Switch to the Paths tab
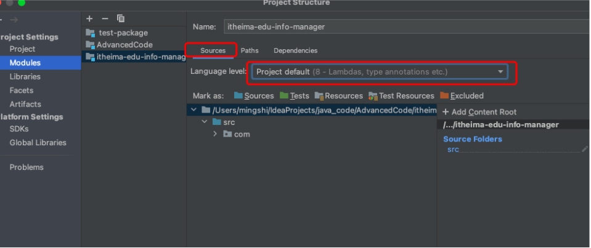Viewport: 591px width, 248px height. (250, 50)
